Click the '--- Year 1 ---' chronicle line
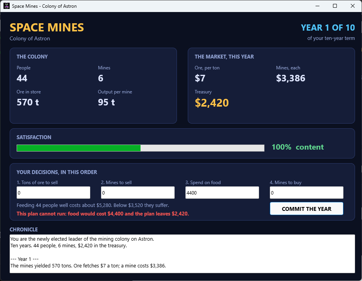This screenshot has height=281, width=362. click(24, 259)
